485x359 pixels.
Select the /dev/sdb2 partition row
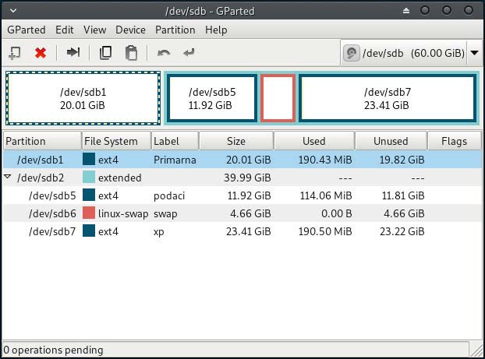point(242,178)
